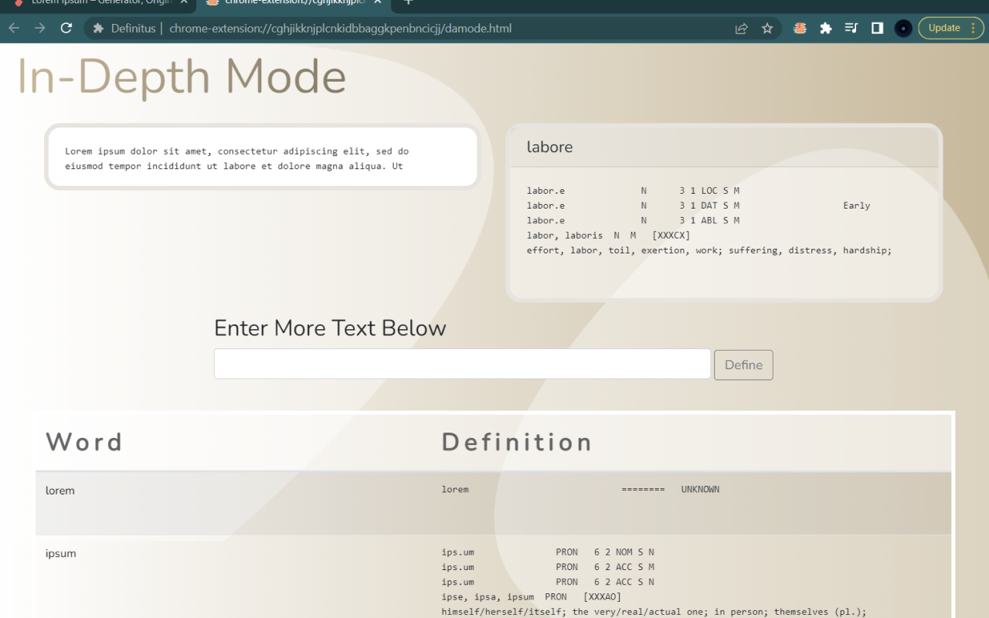Screen dimensions: 989x618
Task: Click the Lorem ipsum source text box
Action: (262, 158)
